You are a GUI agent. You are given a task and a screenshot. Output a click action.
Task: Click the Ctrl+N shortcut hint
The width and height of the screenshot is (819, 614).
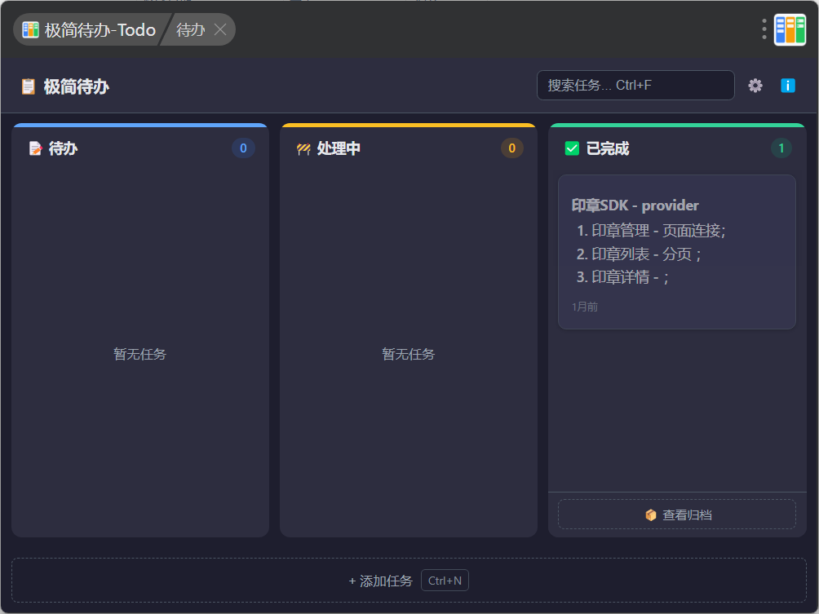click(445, 581)
